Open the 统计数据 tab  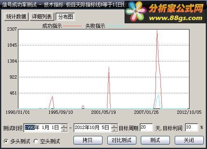click(x=16, y=17)
